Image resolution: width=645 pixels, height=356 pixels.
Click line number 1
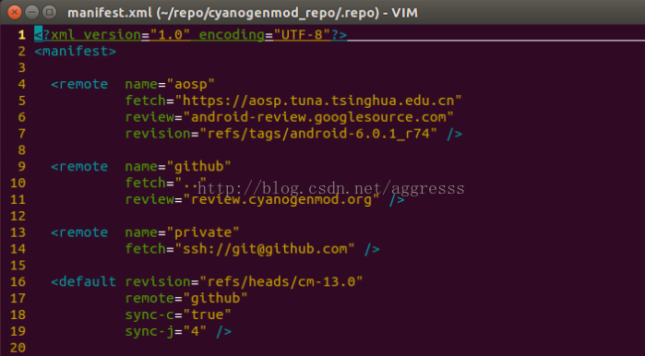point(22,35)
